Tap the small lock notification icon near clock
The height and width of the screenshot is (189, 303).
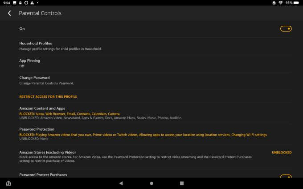(x=20, y=3)
